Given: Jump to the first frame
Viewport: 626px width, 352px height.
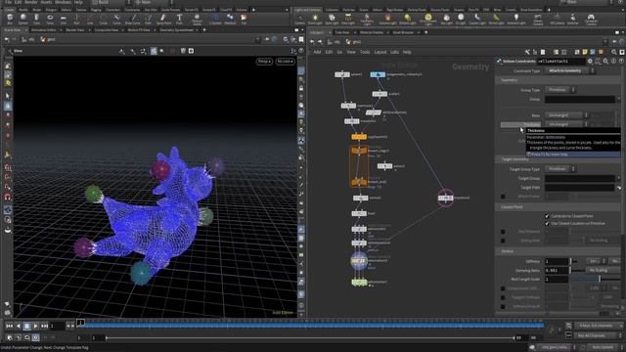Looking at the screenshot, I should click(9, 326).
